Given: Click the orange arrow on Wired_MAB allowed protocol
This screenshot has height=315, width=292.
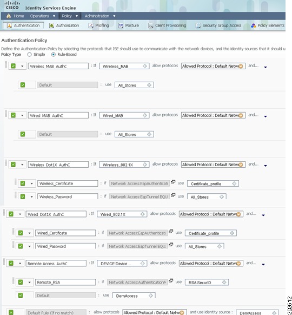Looking at the screenshot, I should 241,115.
